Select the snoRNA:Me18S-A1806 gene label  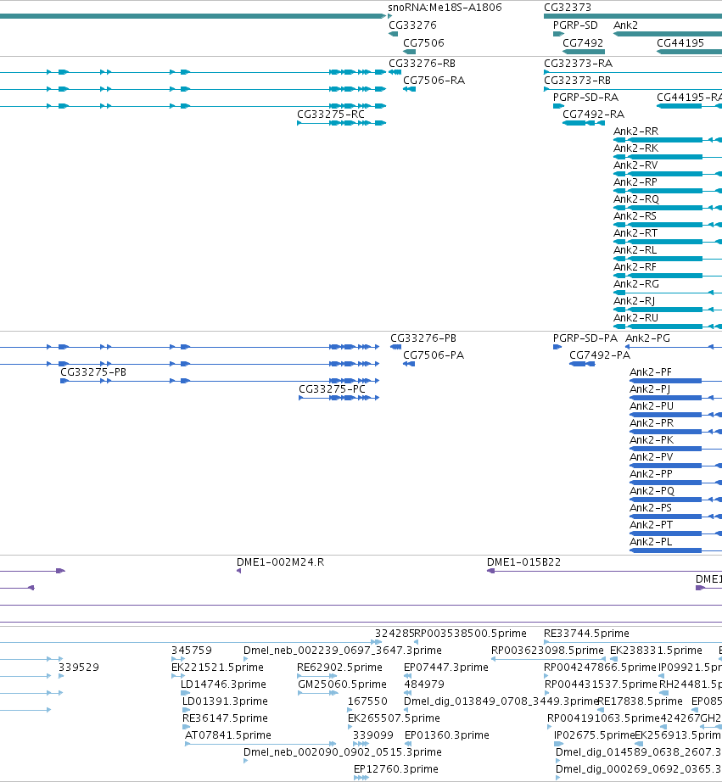445,8
